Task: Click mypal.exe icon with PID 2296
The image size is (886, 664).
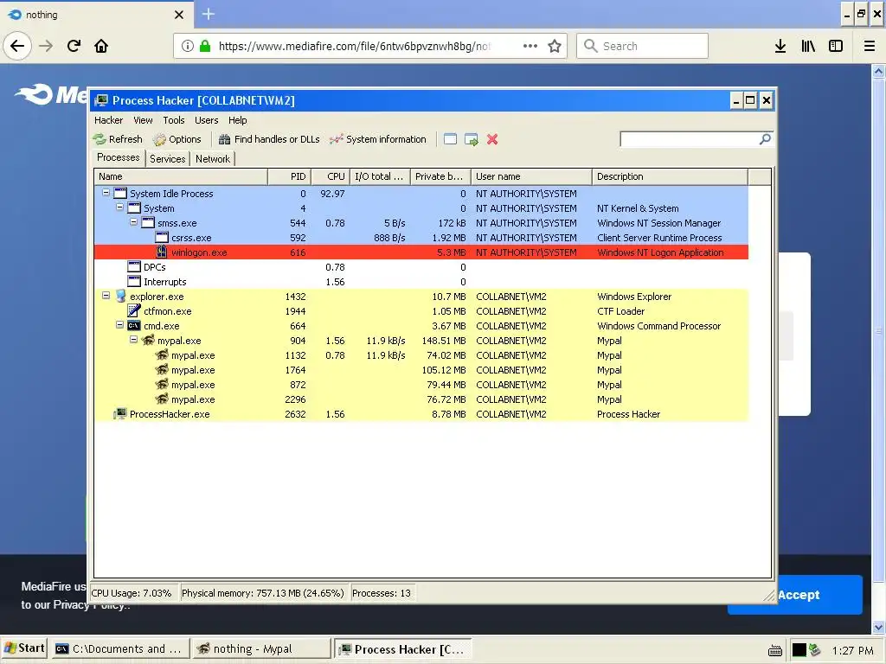Action: tap(162, 399)
